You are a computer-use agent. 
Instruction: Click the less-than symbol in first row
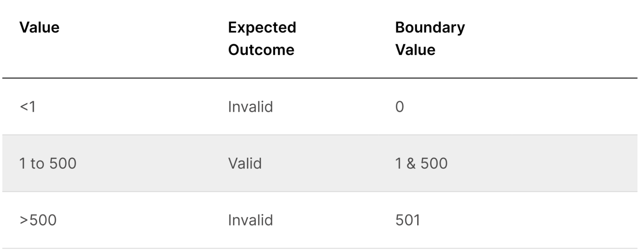24,107
